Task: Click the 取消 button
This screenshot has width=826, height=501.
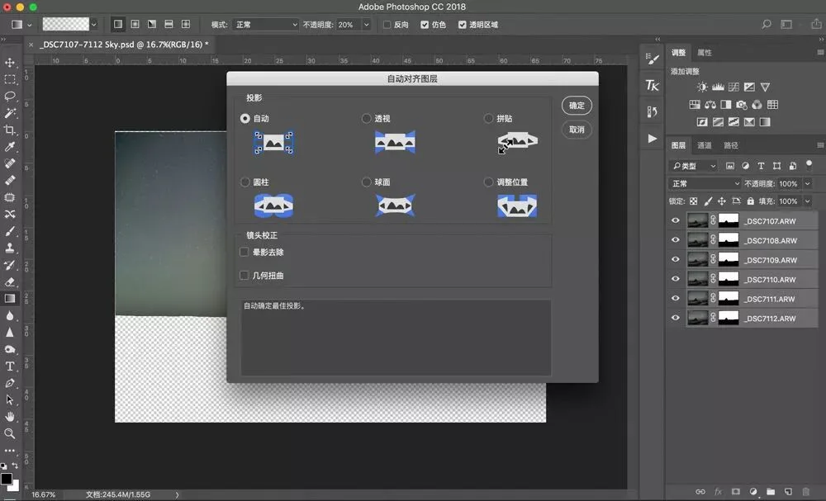Action: 577,130
